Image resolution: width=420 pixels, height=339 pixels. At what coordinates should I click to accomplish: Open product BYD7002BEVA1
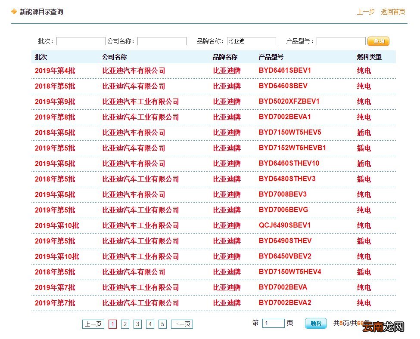coord(285,117)
